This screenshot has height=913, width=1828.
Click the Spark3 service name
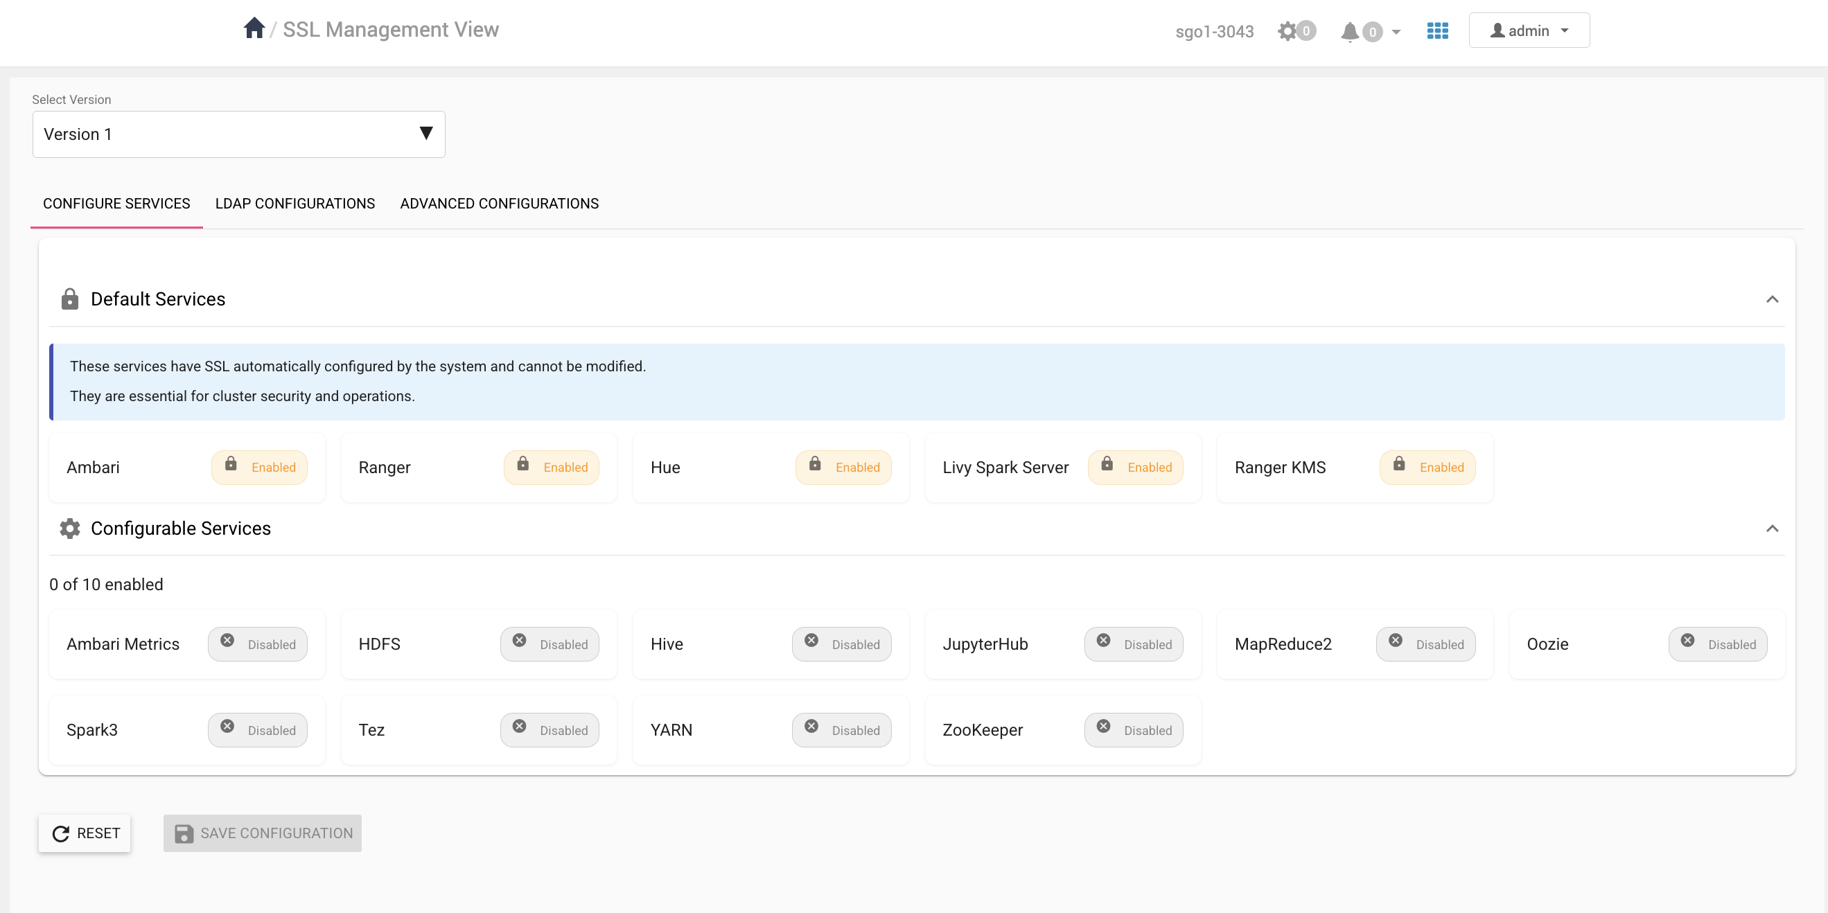coord(91,730)
